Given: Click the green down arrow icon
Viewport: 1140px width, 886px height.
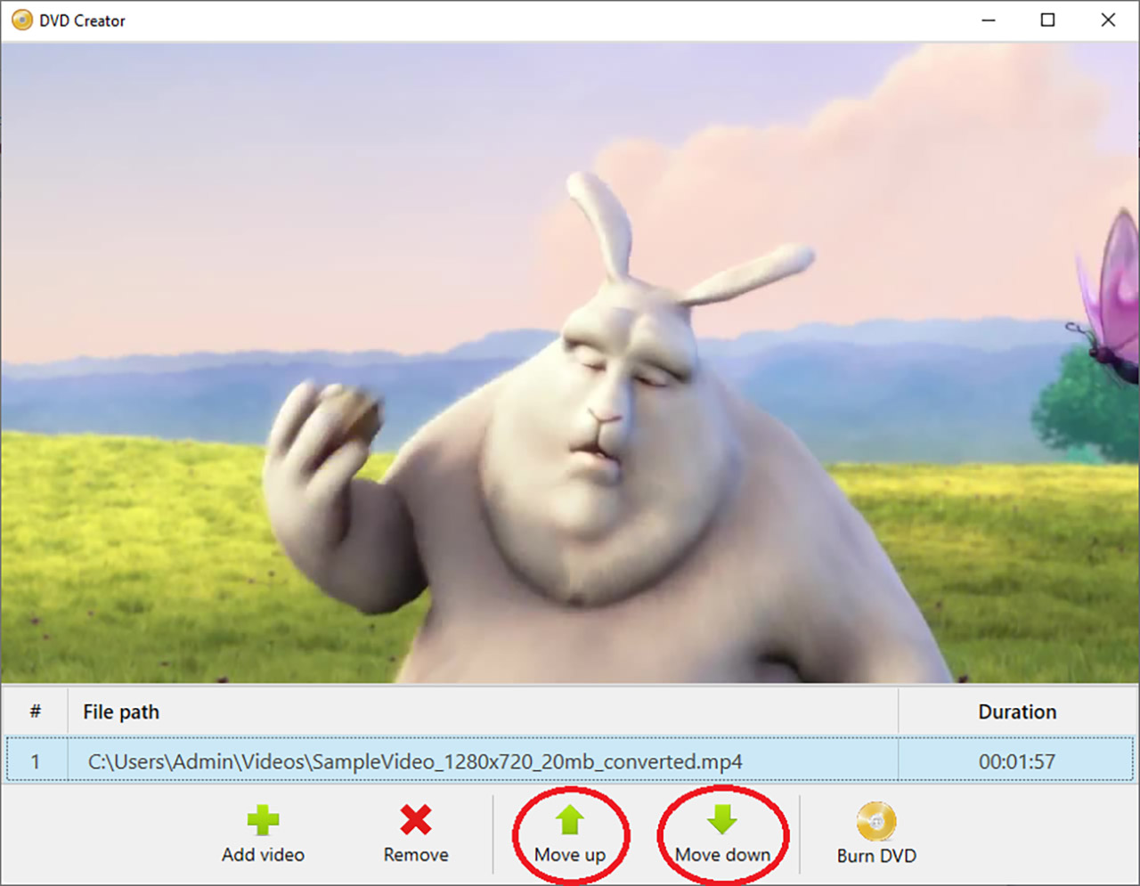Looking at the screenshot, I should pos(722,819).
